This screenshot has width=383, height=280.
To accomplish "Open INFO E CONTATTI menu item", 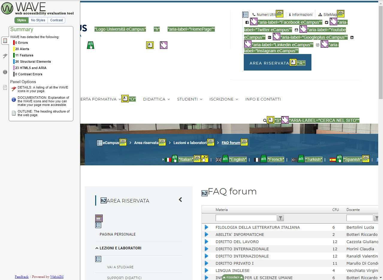I will (x=263, y=99).
